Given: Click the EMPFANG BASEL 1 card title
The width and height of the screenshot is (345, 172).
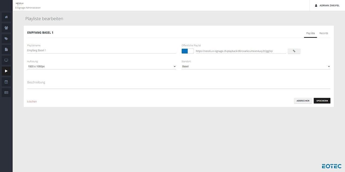Looking at the screenshot, I should [40, 33].
